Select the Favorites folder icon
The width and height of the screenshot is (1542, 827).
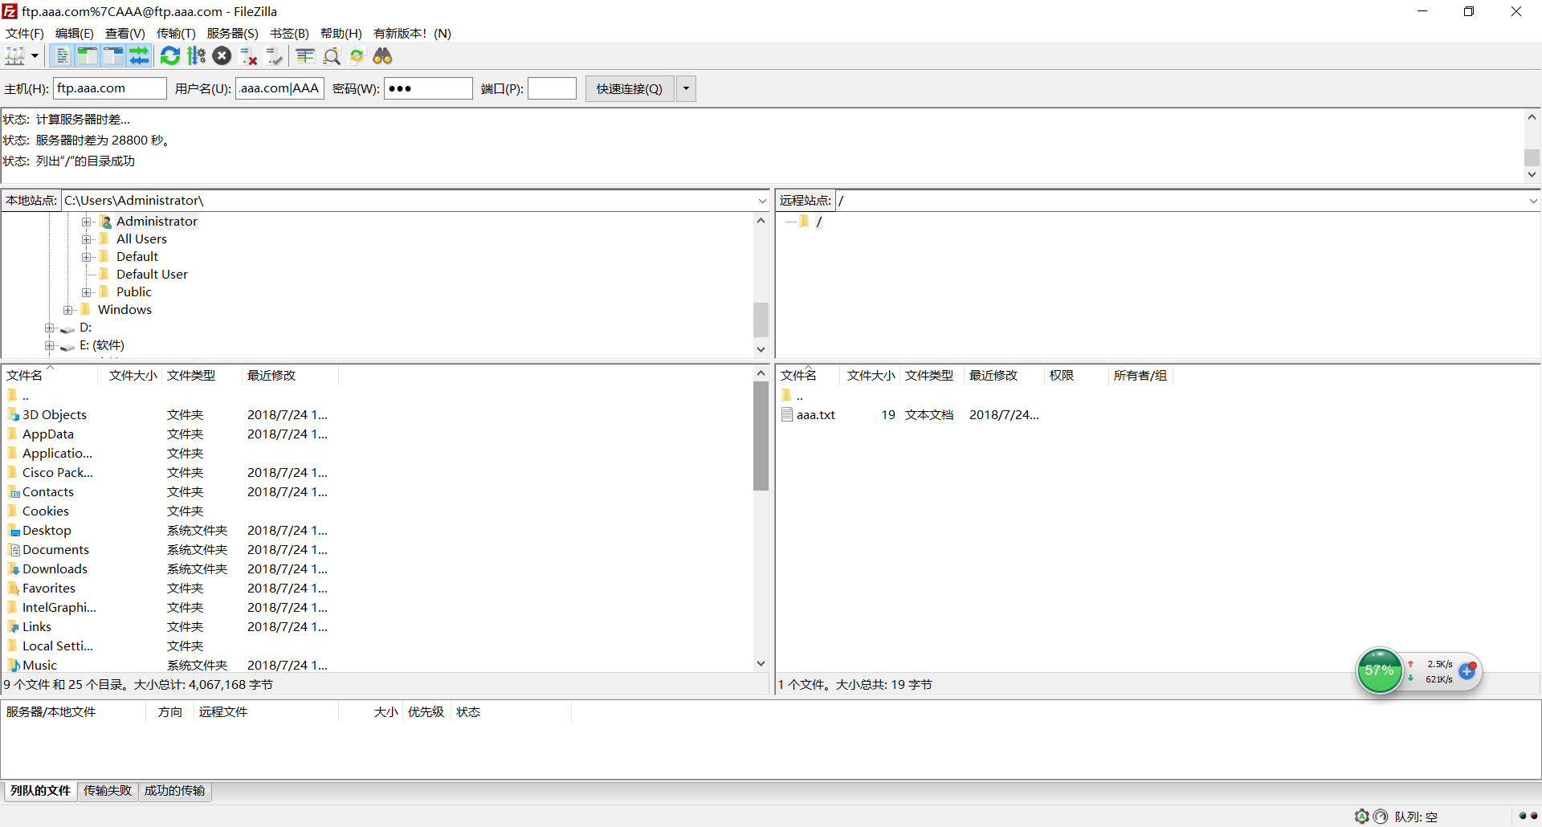click(x=13, y=589)
